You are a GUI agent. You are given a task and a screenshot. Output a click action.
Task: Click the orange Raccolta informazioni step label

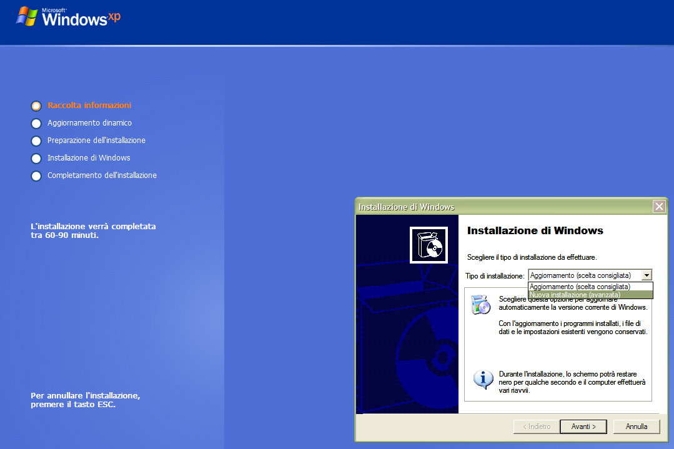[89, 106]
